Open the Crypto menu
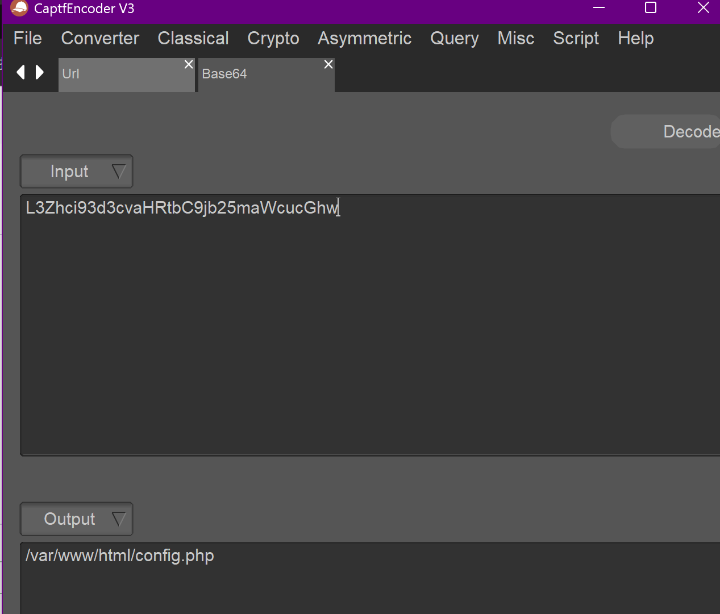The image size is (720, 614). (x=273, y=39)
